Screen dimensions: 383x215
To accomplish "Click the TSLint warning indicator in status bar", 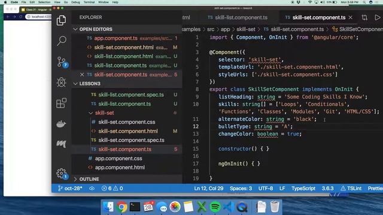I will click(351, 189).
